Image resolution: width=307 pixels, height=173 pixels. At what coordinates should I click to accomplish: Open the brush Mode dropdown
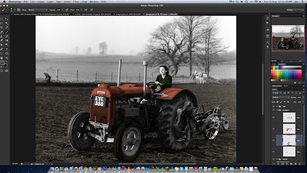[38, 10]
